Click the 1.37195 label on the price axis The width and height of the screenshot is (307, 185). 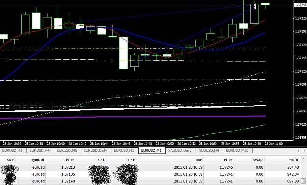(300, 32)
